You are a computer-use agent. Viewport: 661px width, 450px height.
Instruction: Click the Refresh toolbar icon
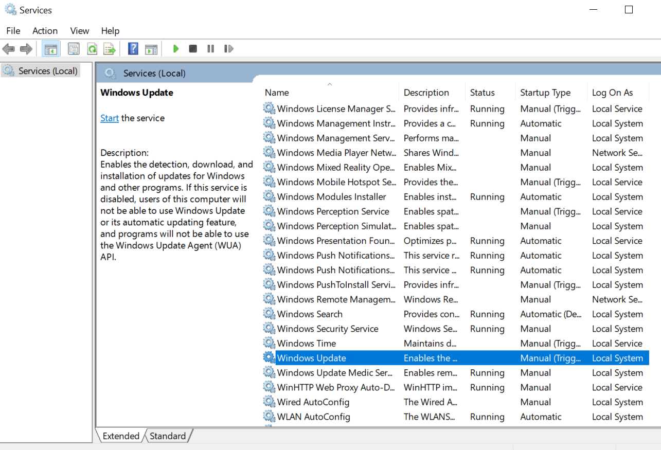[x=92, y=49]
